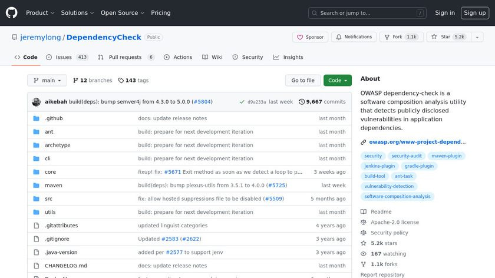Click the Sign up button
Image resolution: width=495 pixels, height=278 pixels.
(x=475, y=13)
